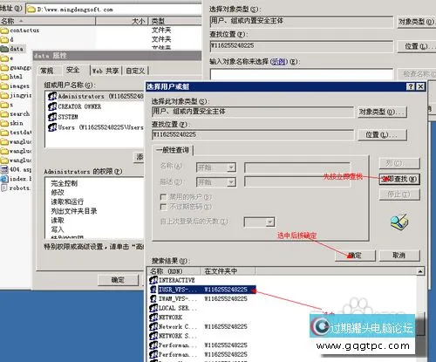This screenshot has height=362, width=436.
Task: Select Network C... icon in search results
Action: coord(153,326)
